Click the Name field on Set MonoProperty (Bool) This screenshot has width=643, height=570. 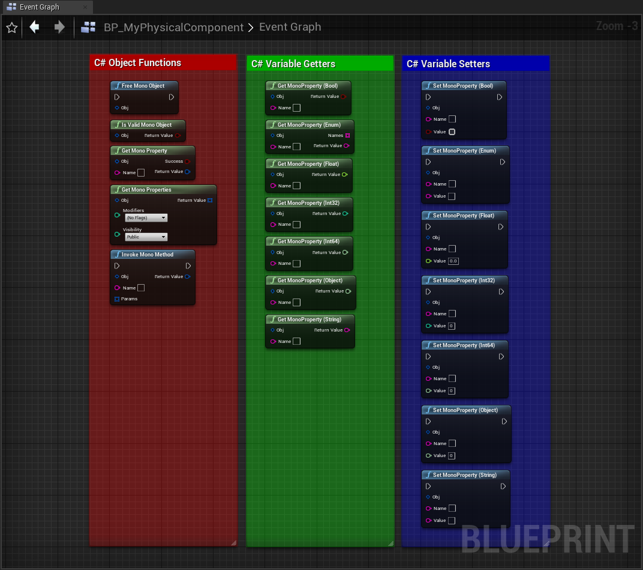click(452, 119)
